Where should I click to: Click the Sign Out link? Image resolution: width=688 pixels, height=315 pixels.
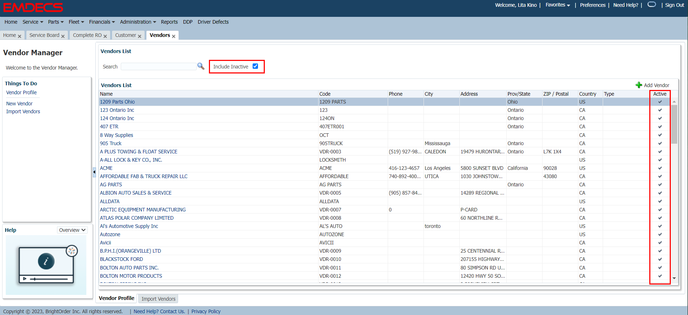coord(674,5)
